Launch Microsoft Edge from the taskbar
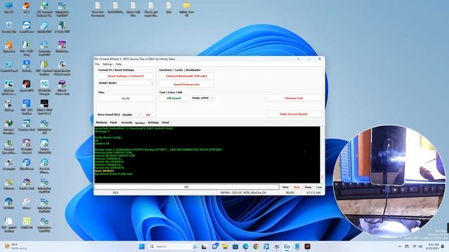The width and height of the screenshot is (449, 252). coord(246,246)
